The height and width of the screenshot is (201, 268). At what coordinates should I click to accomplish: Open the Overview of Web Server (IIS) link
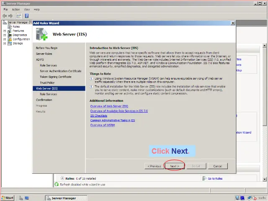[109, 106]
